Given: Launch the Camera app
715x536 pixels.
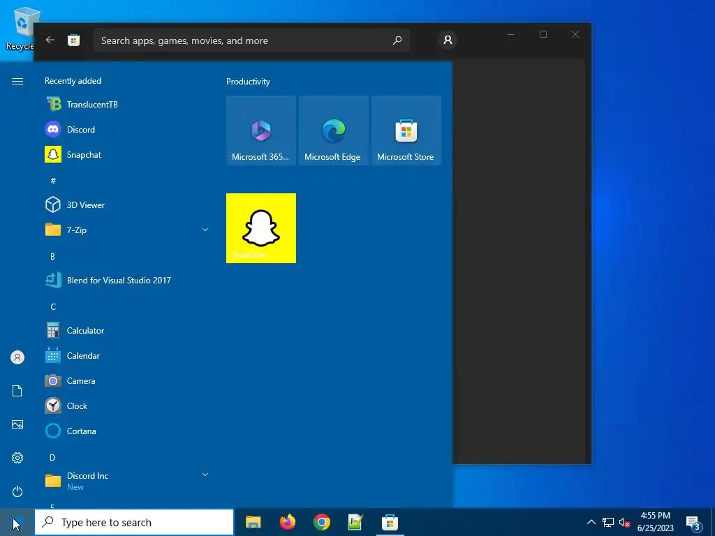Looking at the screenshot, I should (127, 380).
